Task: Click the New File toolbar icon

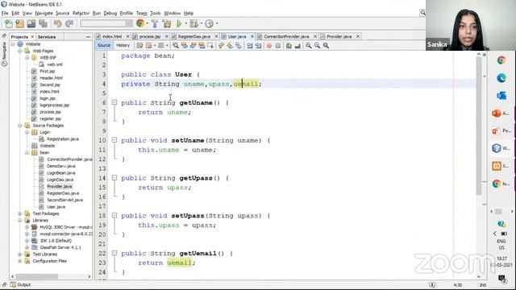Action: click(x=9, y=23)
